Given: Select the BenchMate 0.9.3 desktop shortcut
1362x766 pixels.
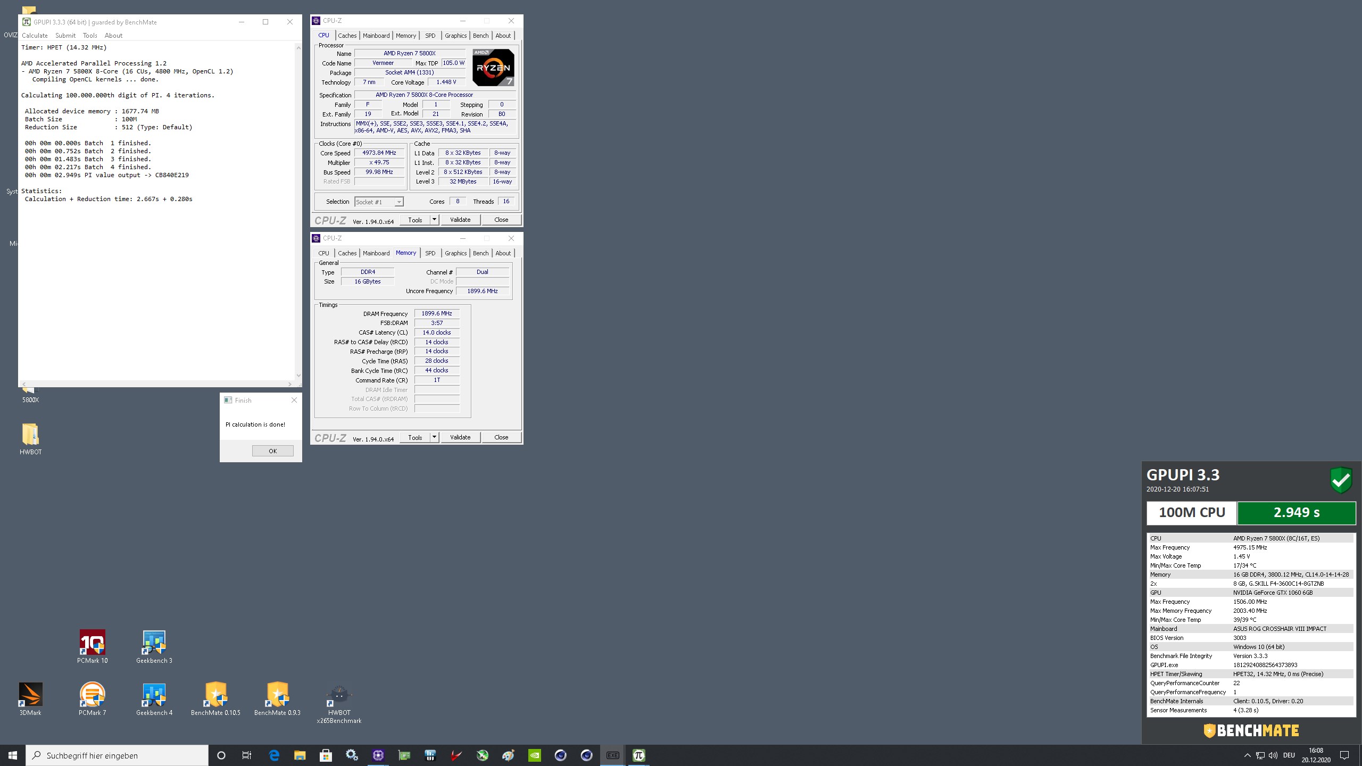Looking at the screenshot, I should [x=277, y=699].
